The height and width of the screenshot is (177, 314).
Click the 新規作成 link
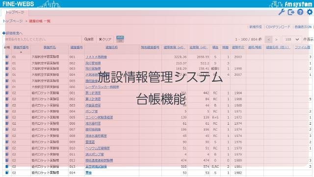[256, 27]
